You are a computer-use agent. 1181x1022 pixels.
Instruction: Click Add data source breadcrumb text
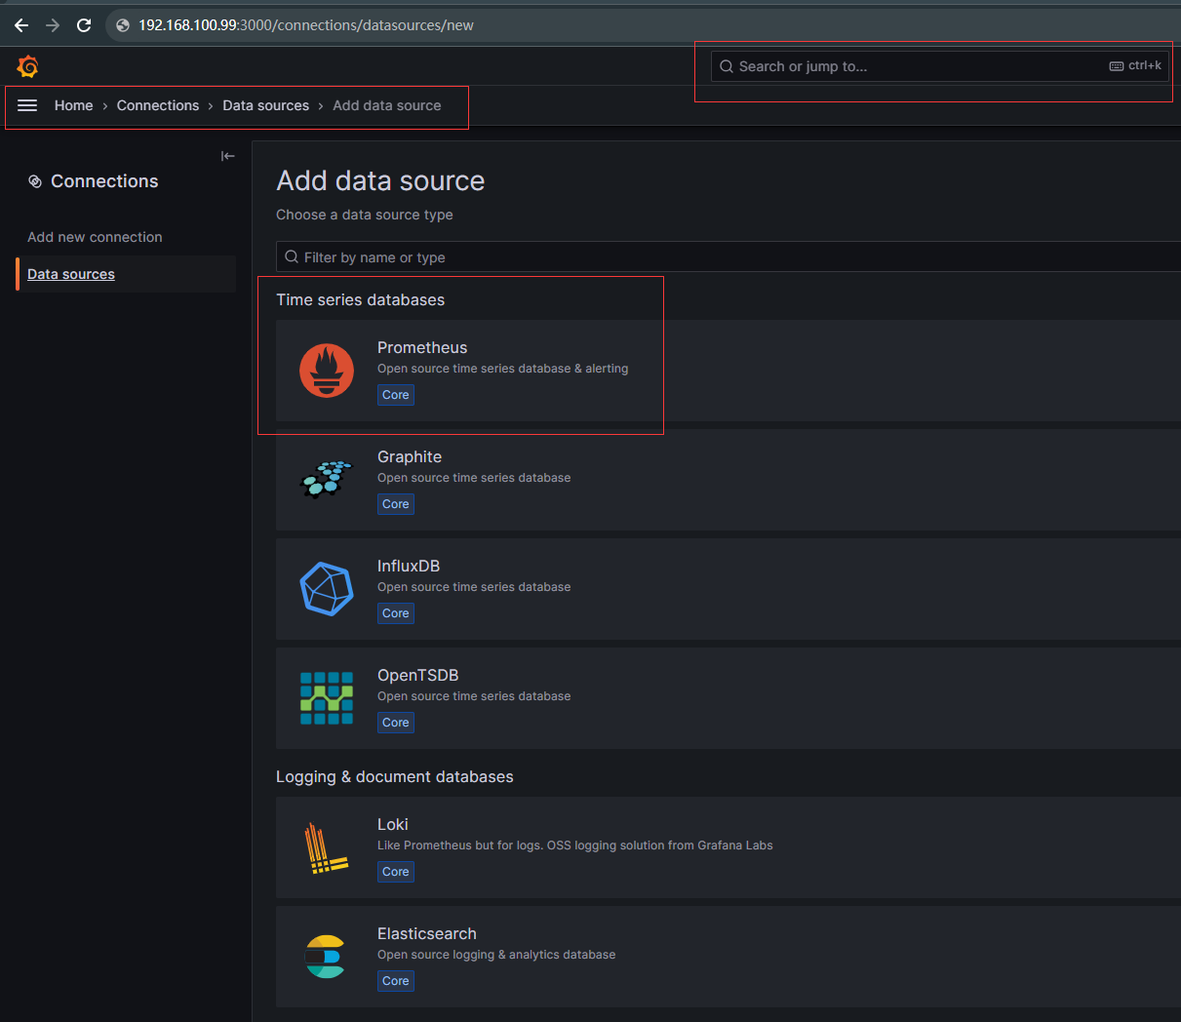click(387, 105)
